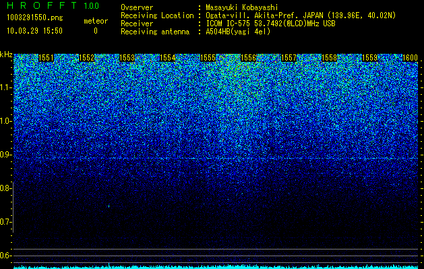The height and width of the screenshot is (269, 424).
Task: Click the 1.1 frequency axis label
Action: [x=5, y=87]
